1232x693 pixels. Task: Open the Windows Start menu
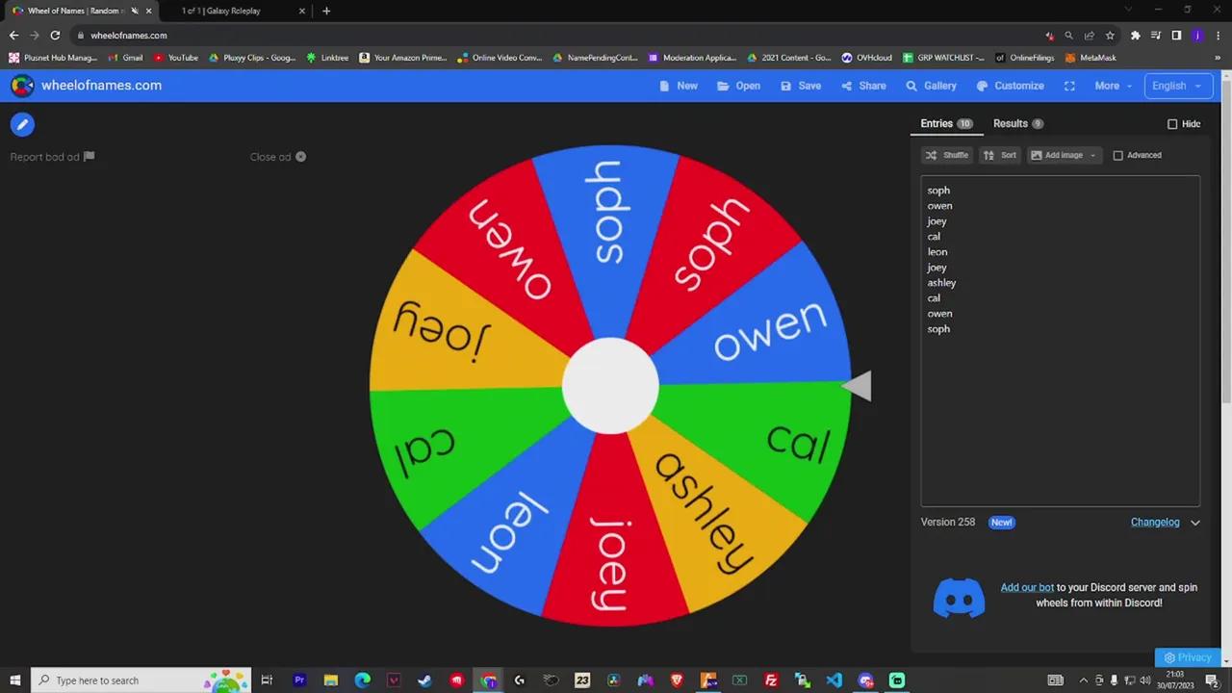pyautogui.click(x=14, y=680)
